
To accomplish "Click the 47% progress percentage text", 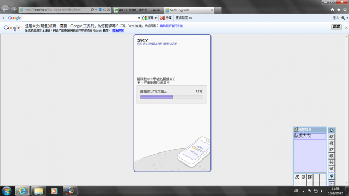I will coord(198,91).
